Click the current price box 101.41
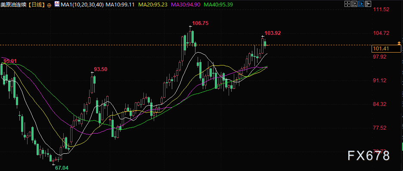Image resolution: width=403 pixels, height=171 pixels. (387, 49)
